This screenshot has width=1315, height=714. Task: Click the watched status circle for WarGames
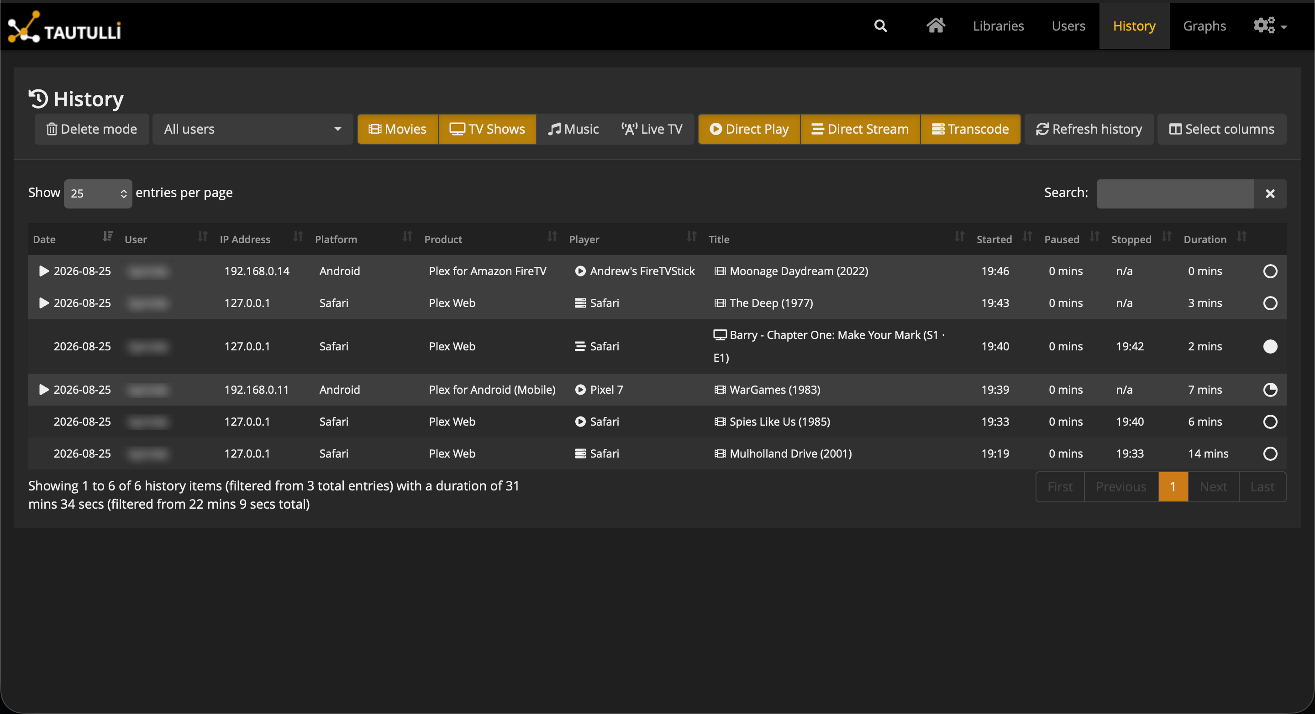[1270, 390]
